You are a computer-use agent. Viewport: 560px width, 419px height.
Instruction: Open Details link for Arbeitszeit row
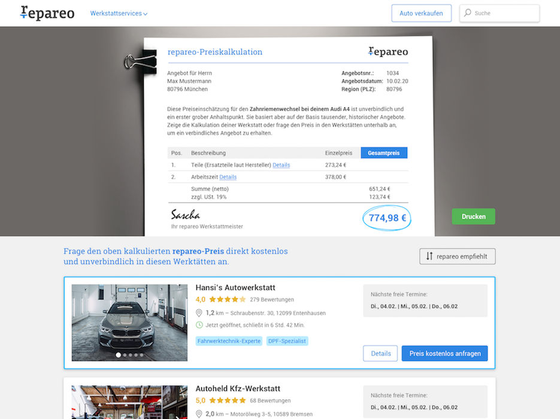[228, 177]
